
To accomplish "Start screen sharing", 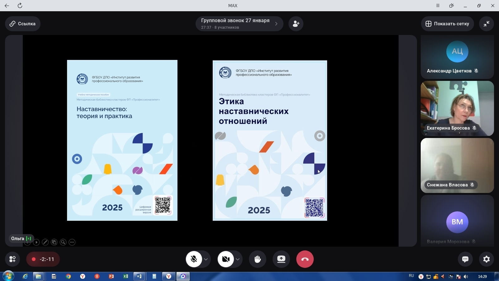I will [x=281, y=259].
